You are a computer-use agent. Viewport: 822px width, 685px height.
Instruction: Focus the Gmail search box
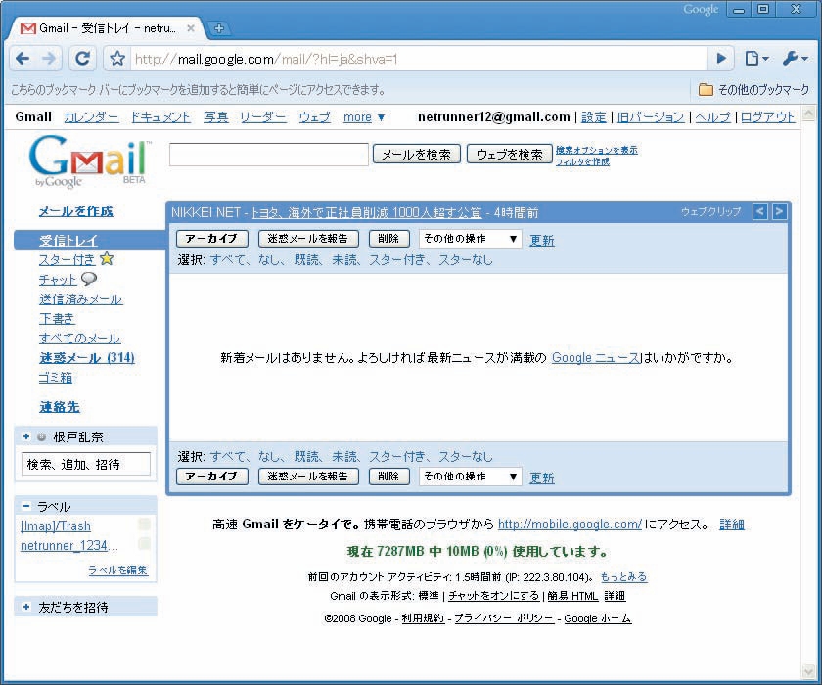tap(269, 155)
